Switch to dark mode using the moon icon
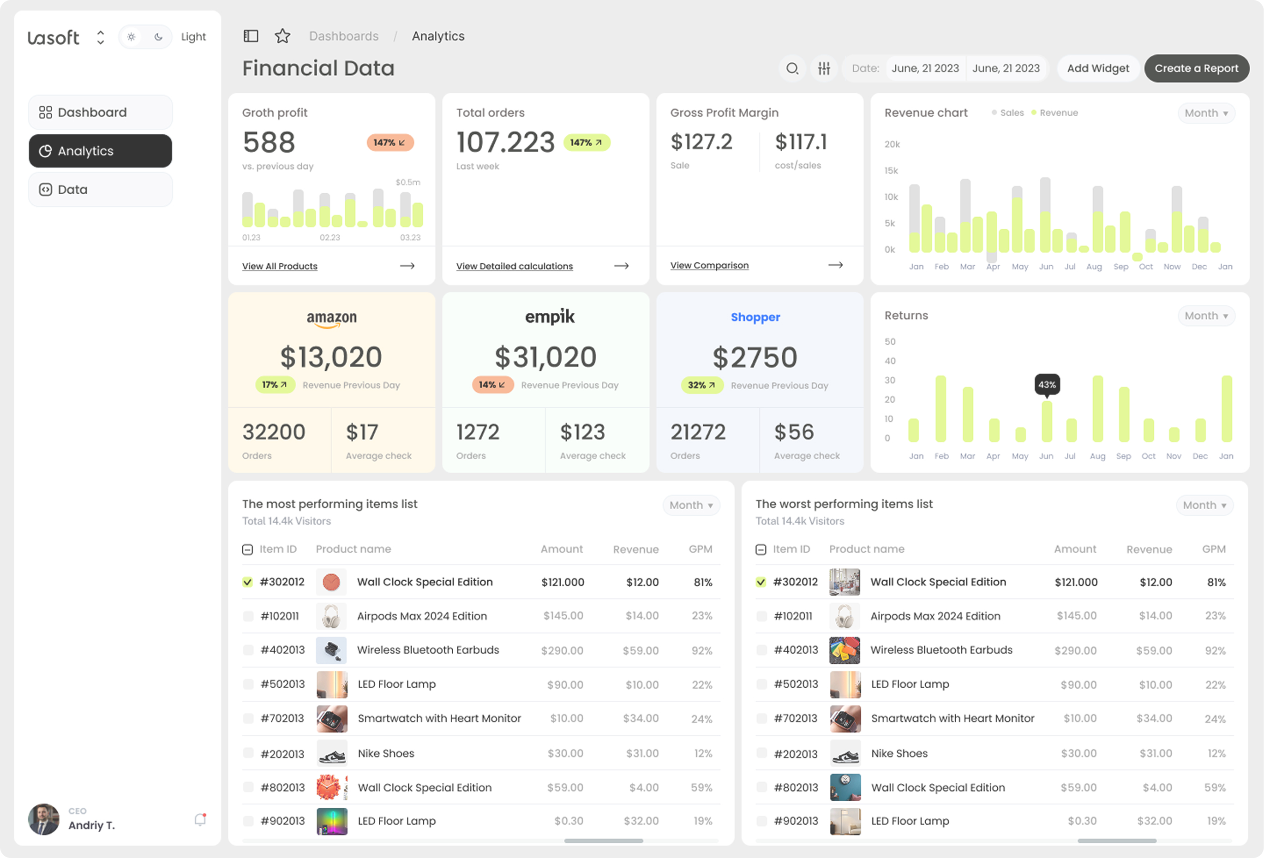The image size is (1264, 858). click(158, 36)
